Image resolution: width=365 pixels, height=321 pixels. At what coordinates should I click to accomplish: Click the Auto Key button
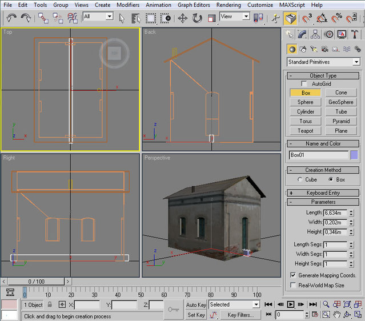click(x=196, y=305)
